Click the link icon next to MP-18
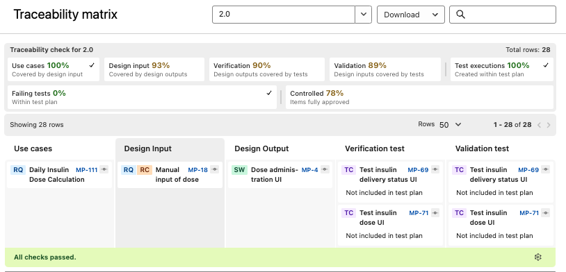 pos(214,170)
